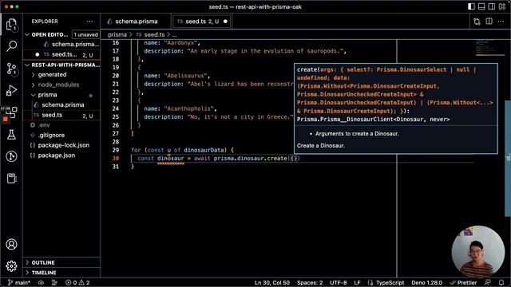The height and width of the screenshot is (287, 511).
Task: Click the status bar icon left of error count
Action: (54, 282)
